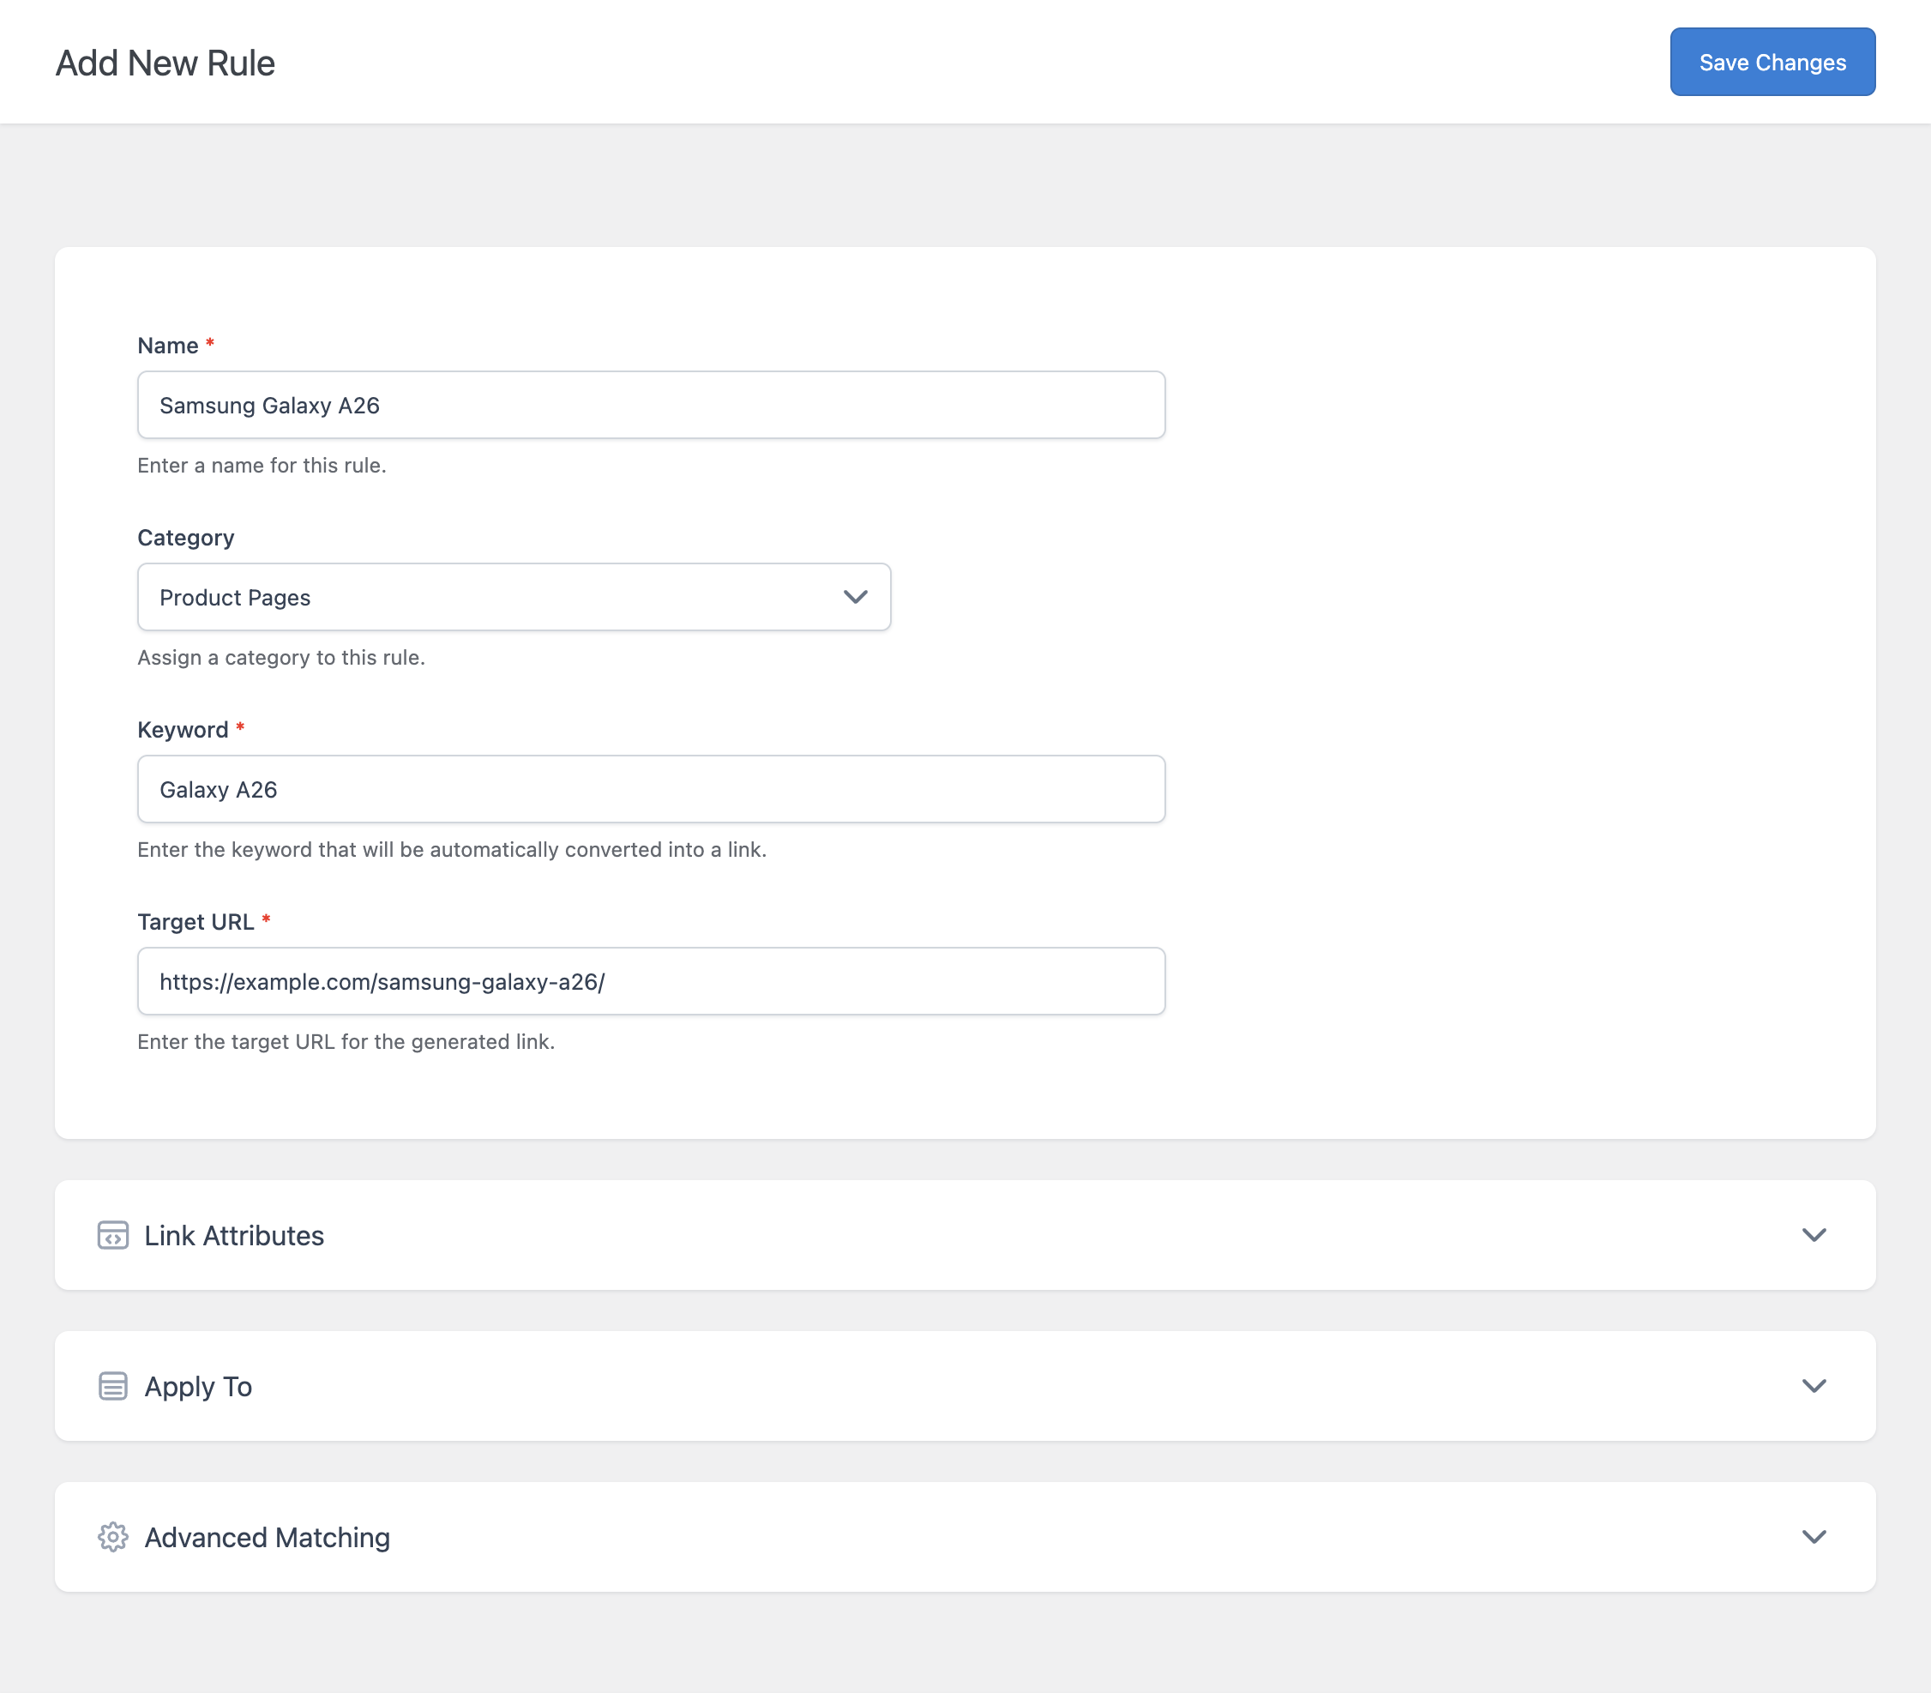Click the Target URL field label
1931x1693 pixels.
pyautogui.click(x=196, y=922)
